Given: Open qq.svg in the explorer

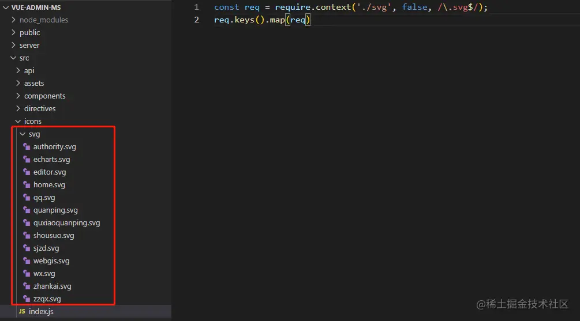Looking at the screenshot, I should (44, 198).
